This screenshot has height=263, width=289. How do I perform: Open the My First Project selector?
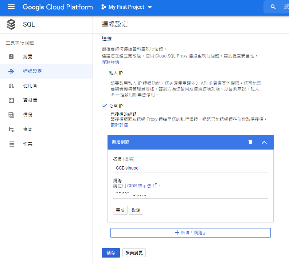click(x=126, y=7)
